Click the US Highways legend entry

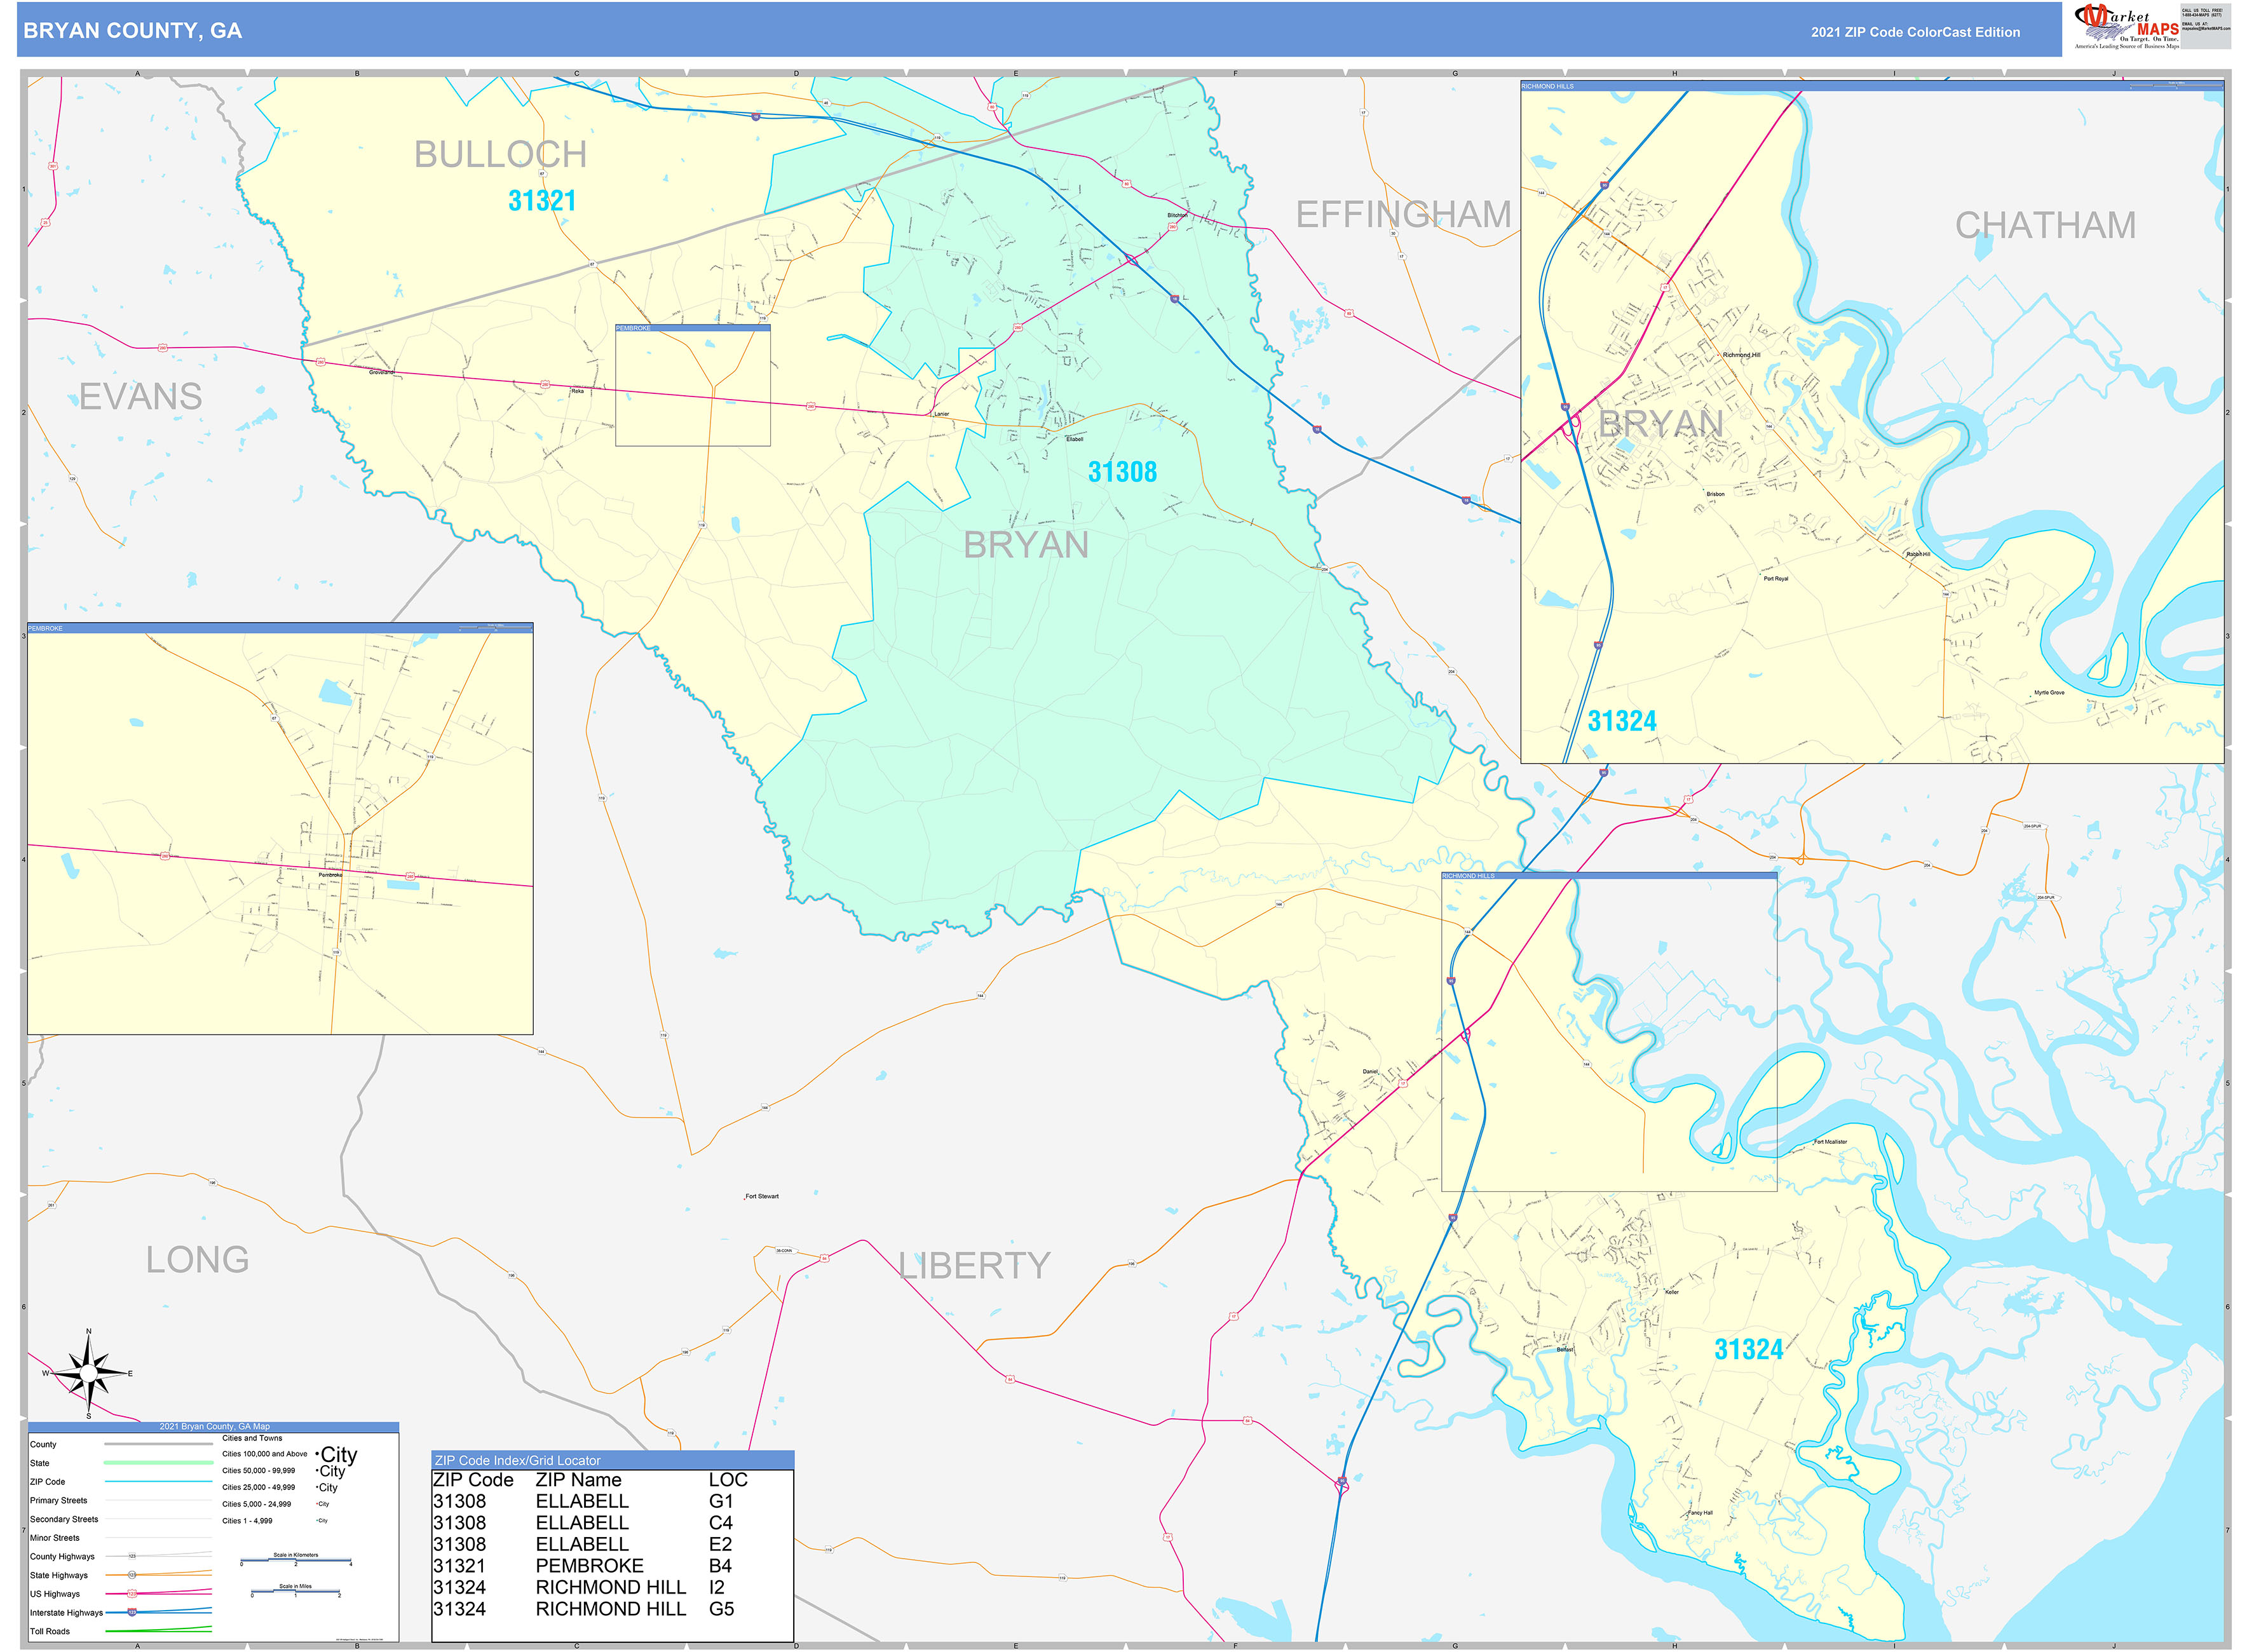pyautogui.click(x=121, y=1594)
